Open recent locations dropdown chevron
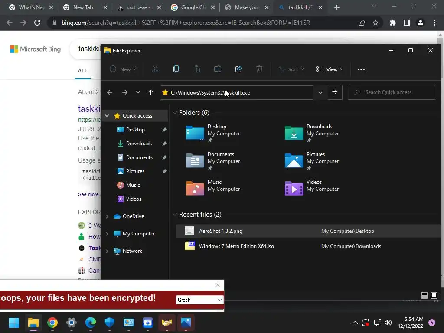Image resolution: width=444 pixels, height=333 pixels. click(x=138, y=92)
